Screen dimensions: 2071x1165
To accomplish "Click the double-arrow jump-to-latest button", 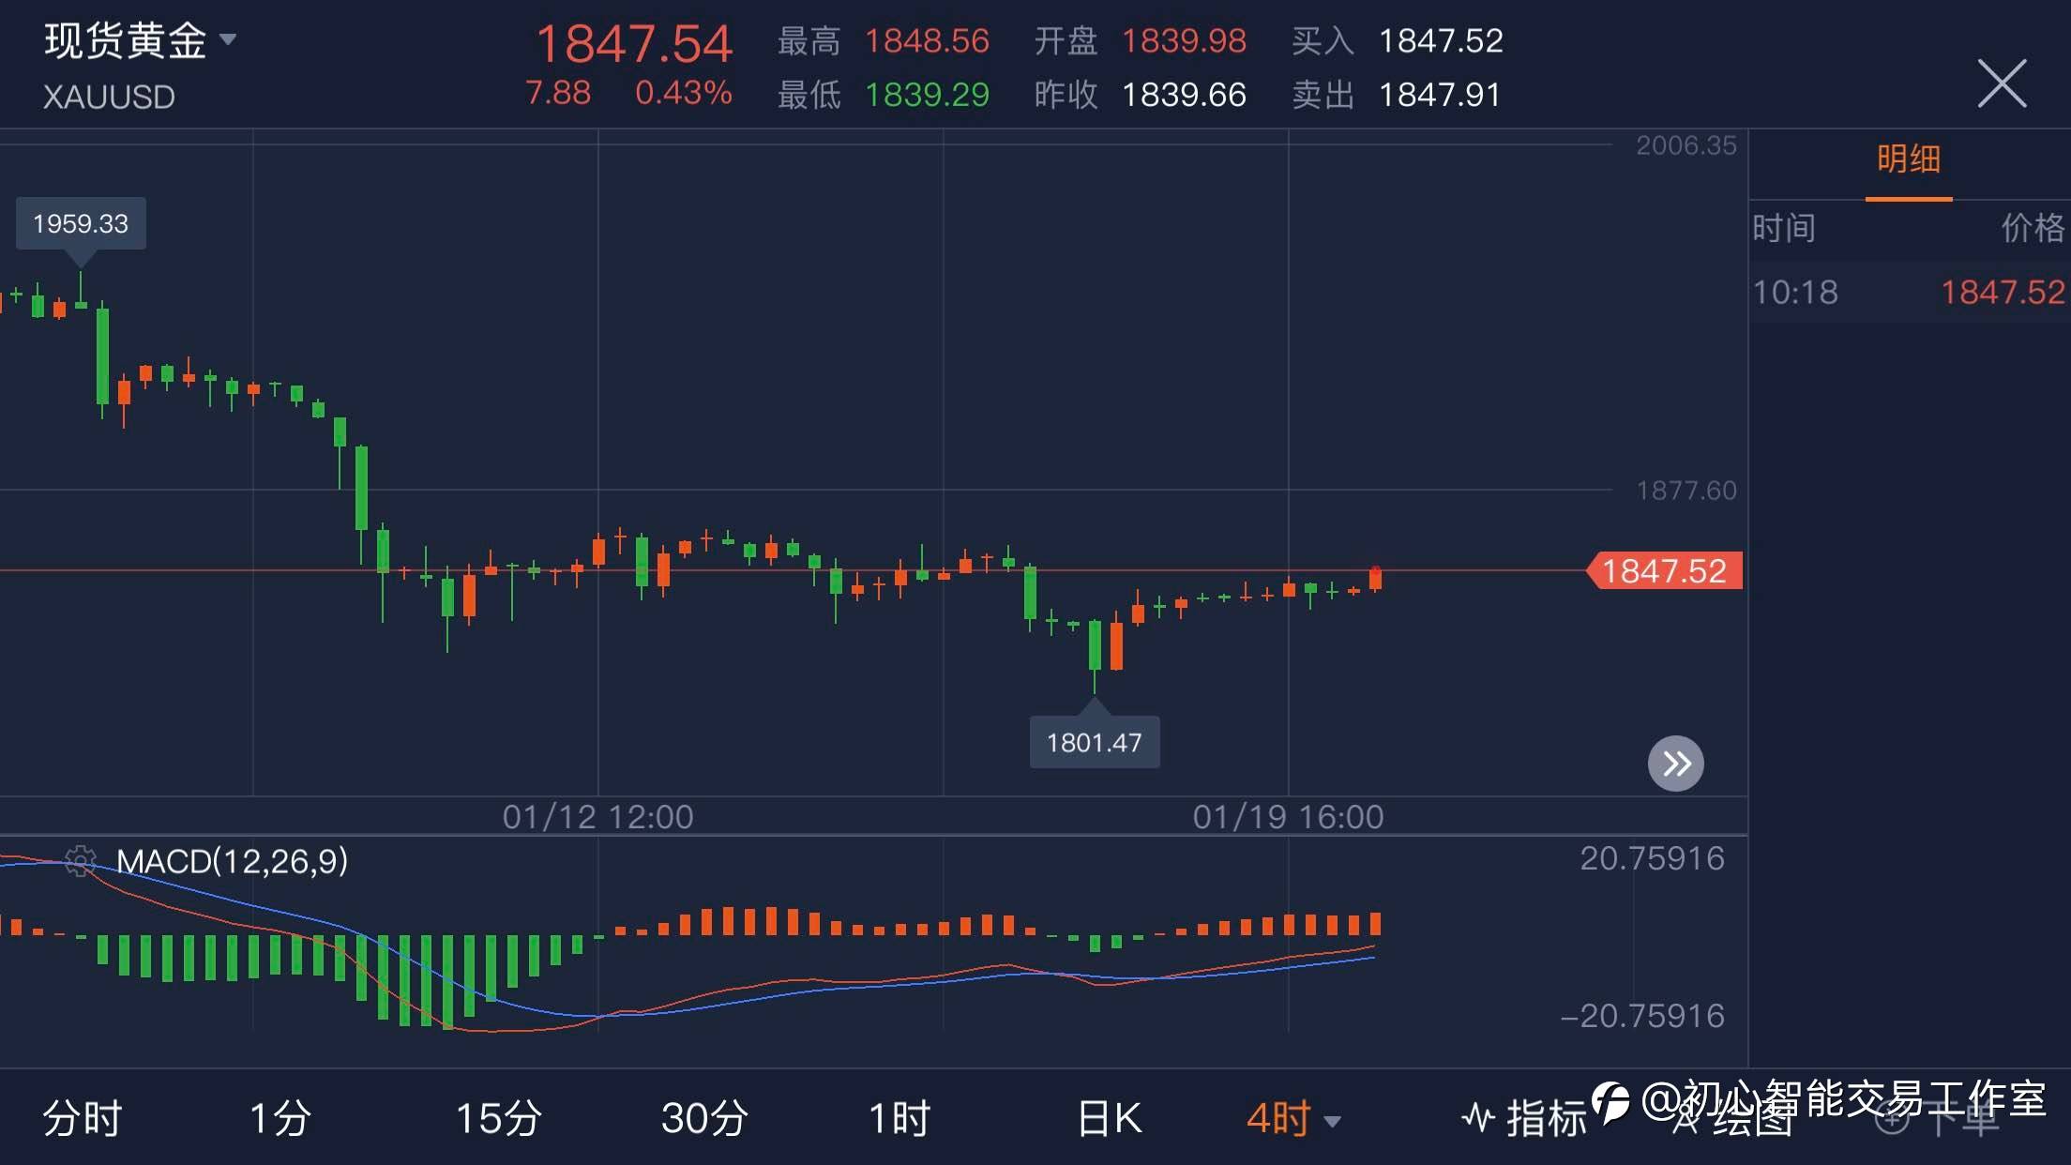I will pyautogui.click(x=1676, y=764).
